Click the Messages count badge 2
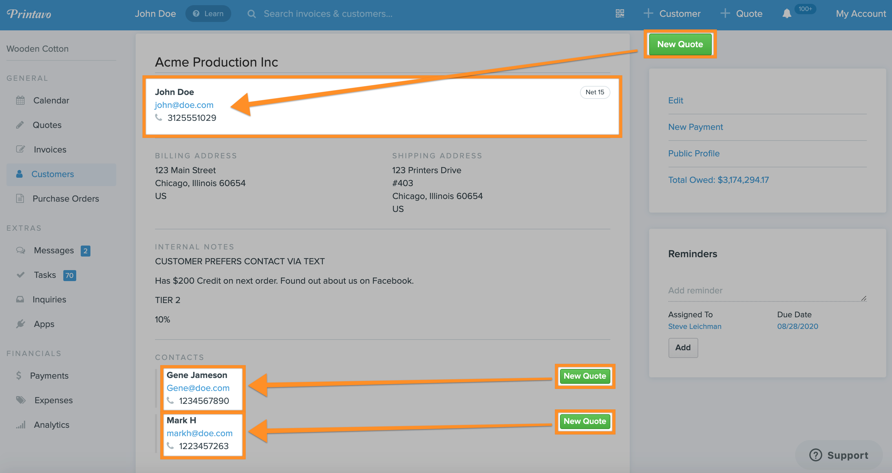The height and width of the screenshot is (473, 892). pyautogui.click(x=85, y=251)
